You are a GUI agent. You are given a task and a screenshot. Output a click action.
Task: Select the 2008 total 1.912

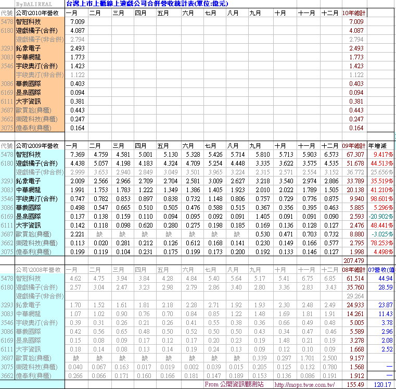(x=356, y=376)
